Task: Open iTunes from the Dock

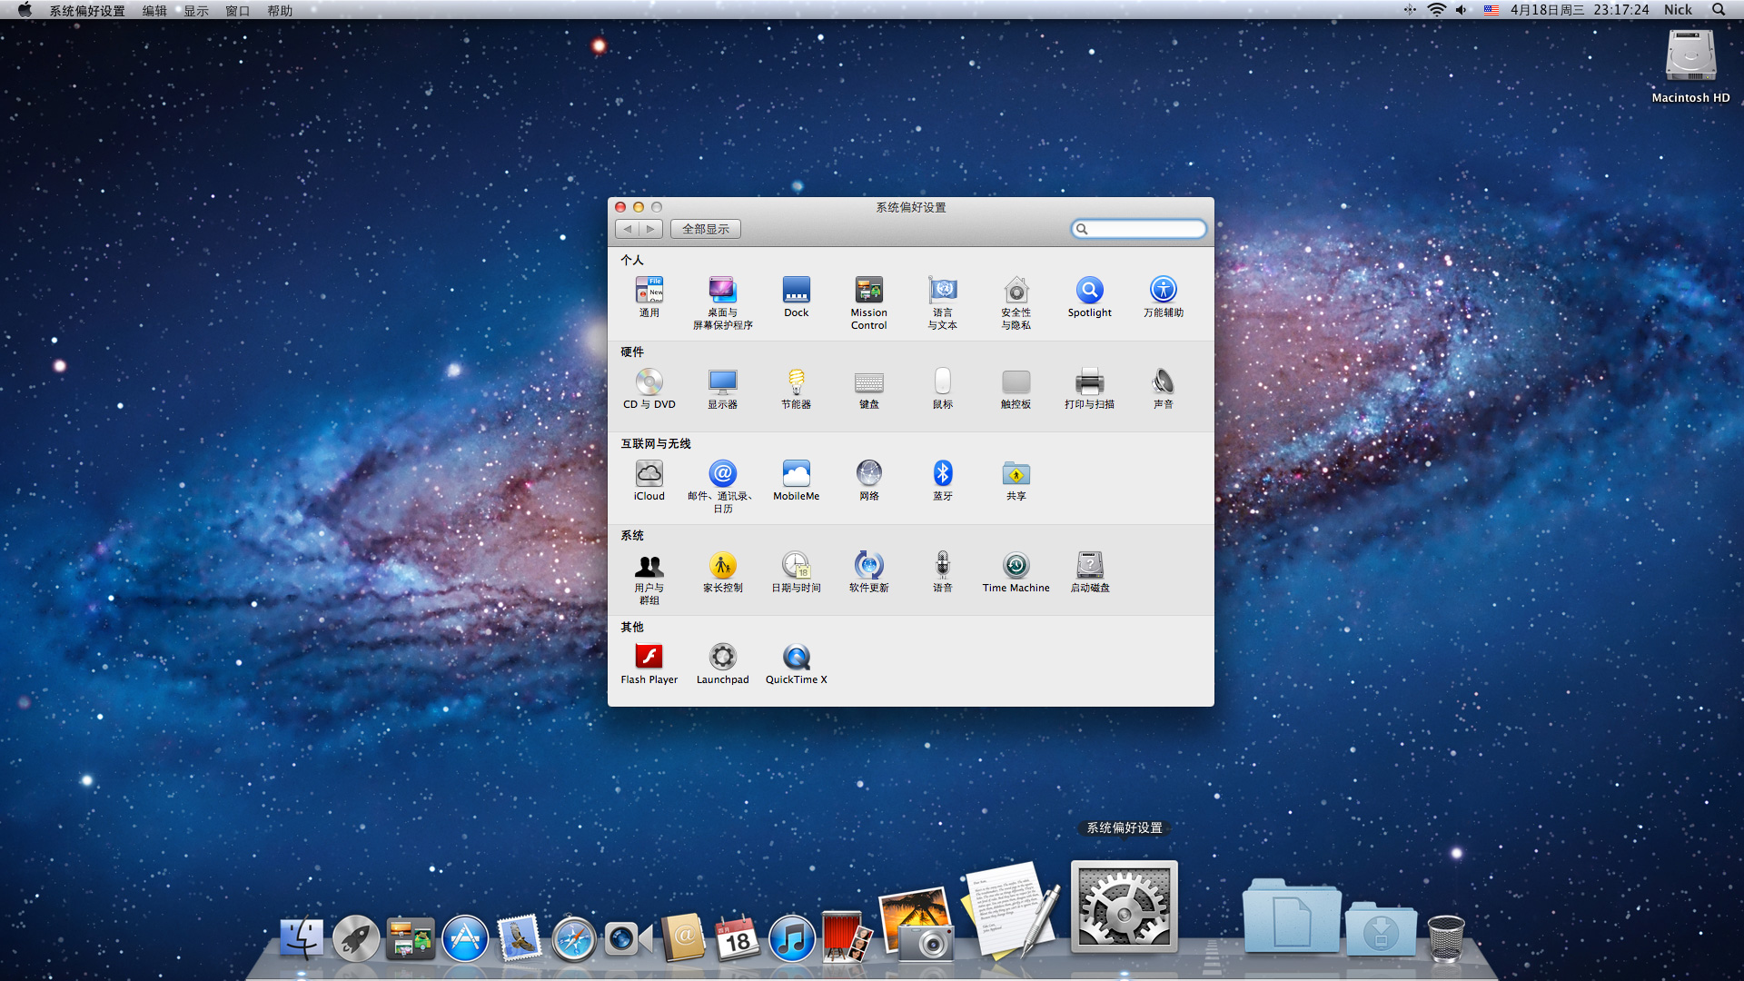Action: click(791, 939)
